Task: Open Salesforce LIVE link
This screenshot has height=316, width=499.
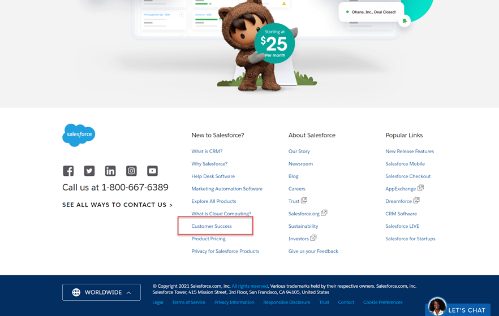Action: [402, 226]
